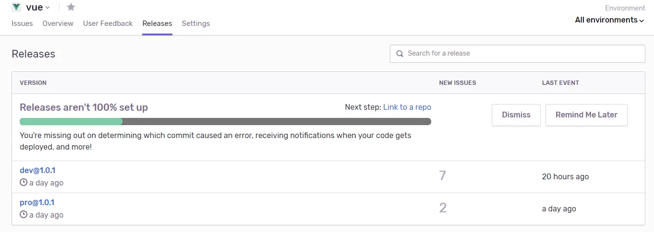Follow the Link to a repo link

[x=407, y=107]
